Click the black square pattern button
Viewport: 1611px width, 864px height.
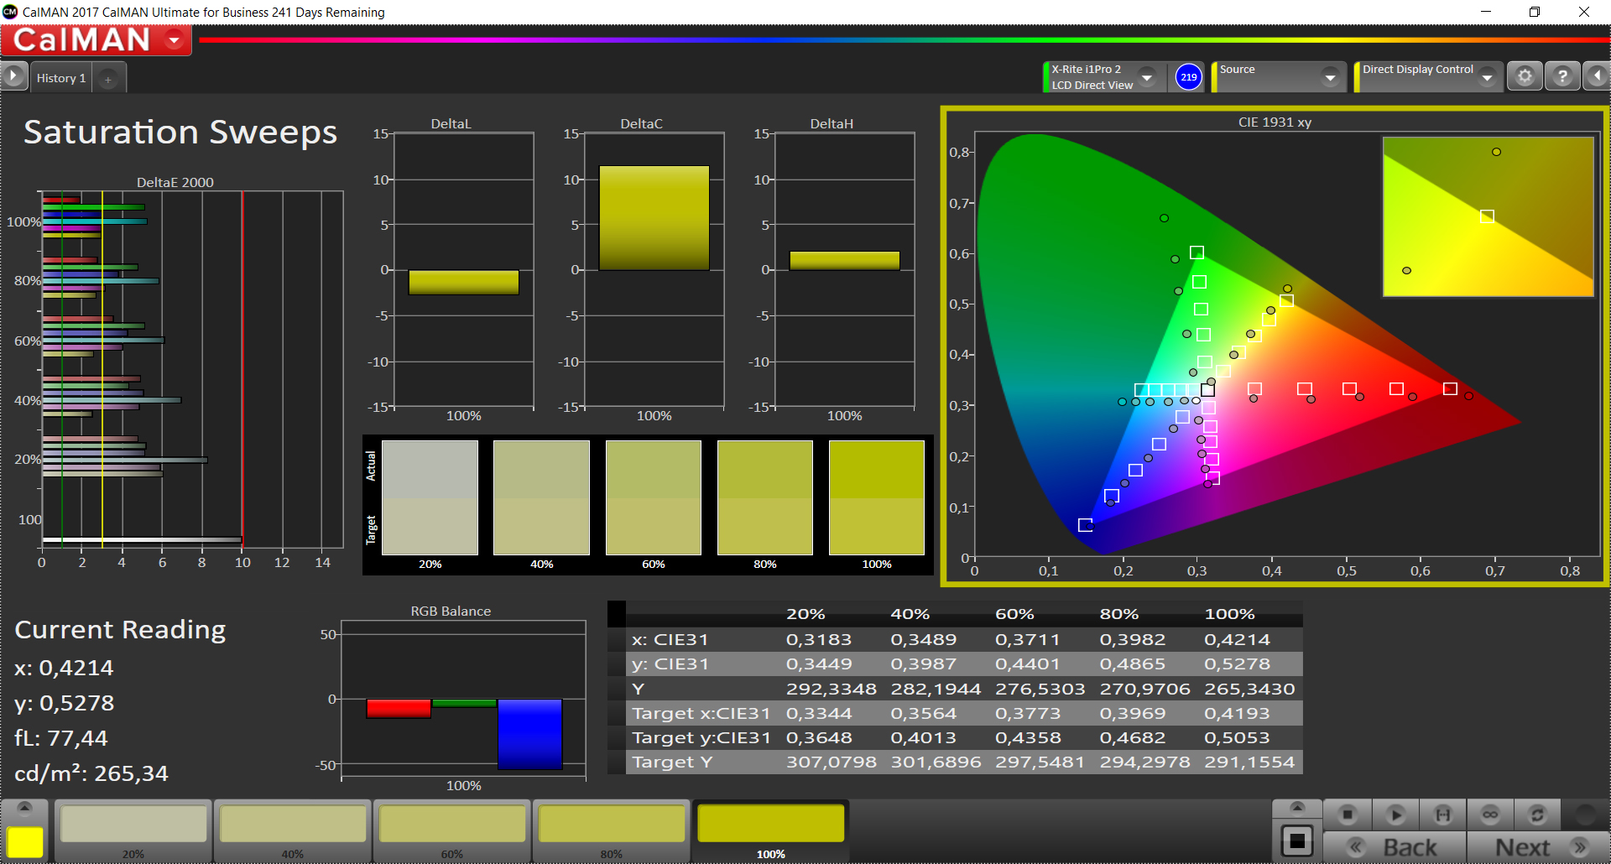tap(1296, 841)
